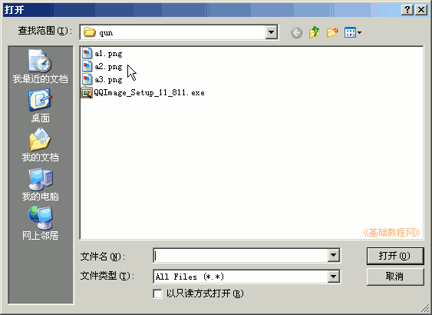The height and width of the screenshot is (315, 432).
Task: Enable open as read-only checkbox
Action: click(x=157, y=293)
